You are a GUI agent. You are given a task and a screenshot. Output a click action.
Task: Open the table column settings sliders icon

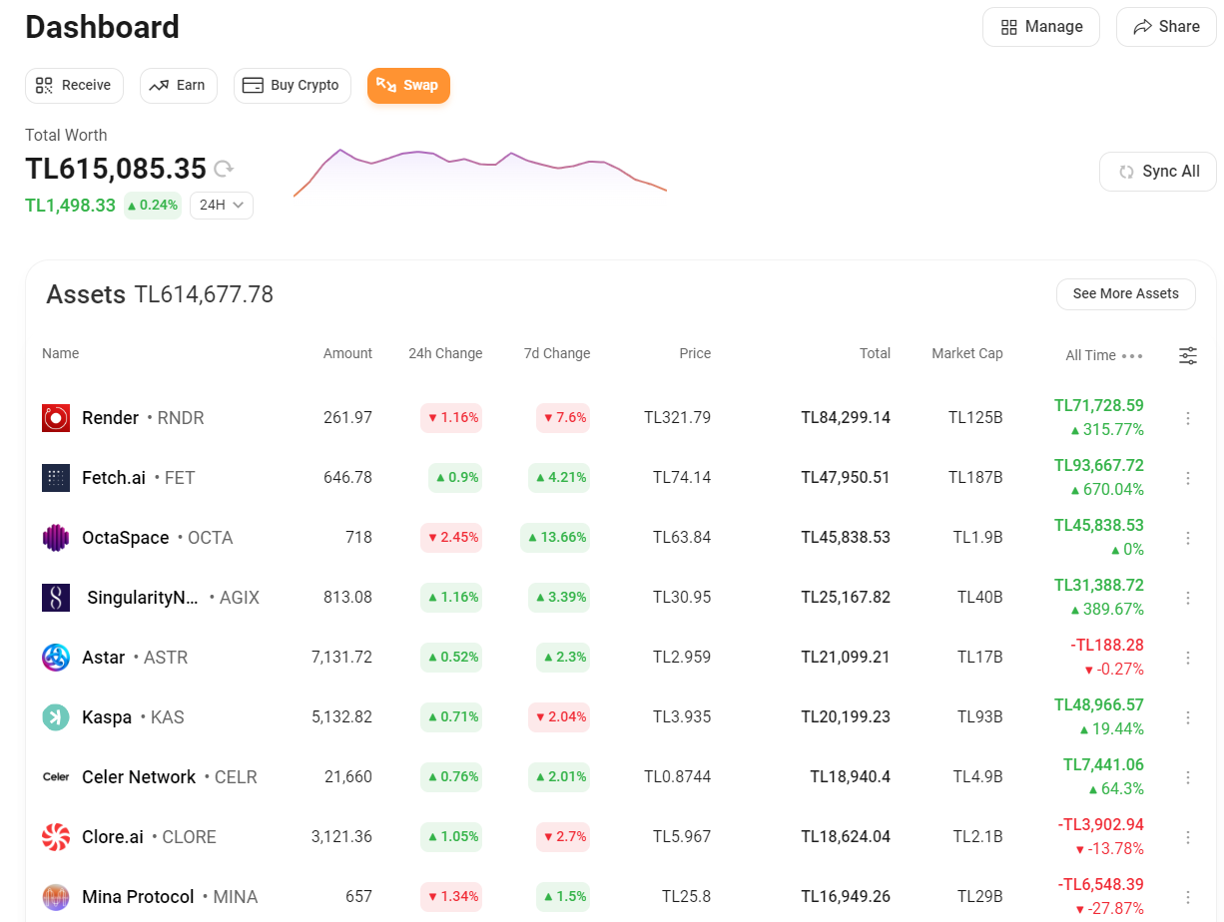coord(1188,355)
